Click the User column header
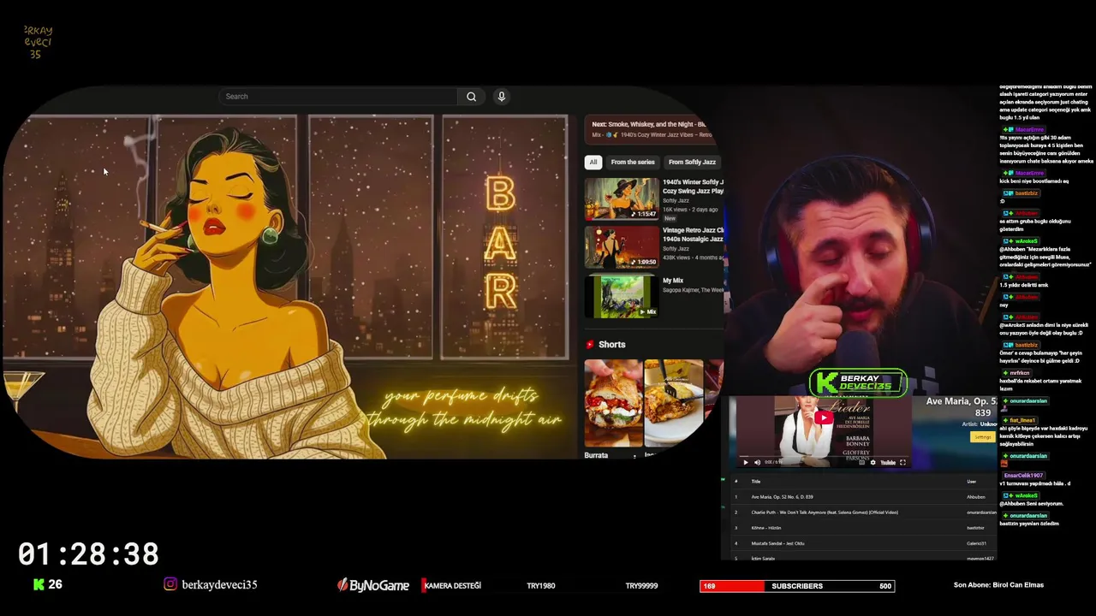This screenshot has height=616, width=1096. [x=971, y=482]
